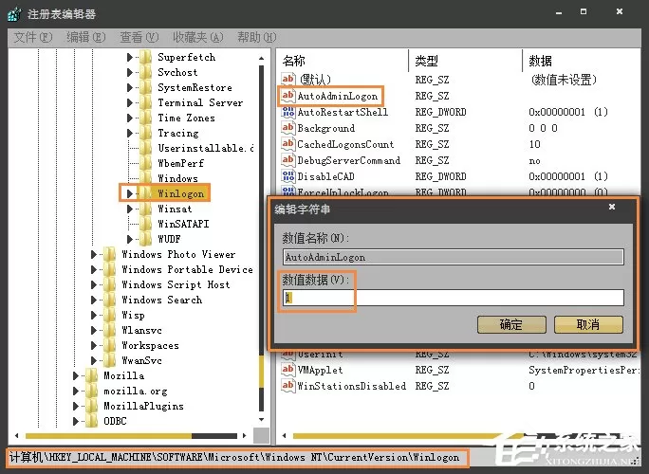
Task: Click the DWORD icon of DisableCAD
Action: click(288, 176)
